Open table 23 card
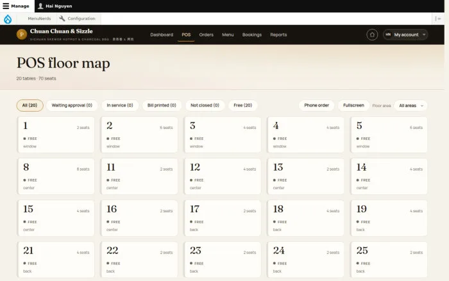Image resolution: width=449 pixels, height=281 pixels. tap(223, 260)
